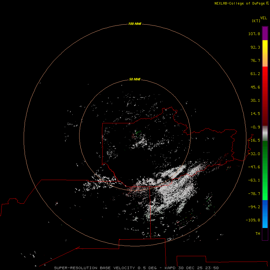
Task: Click the 30.1 legend value
Action: tap(255, 100)
